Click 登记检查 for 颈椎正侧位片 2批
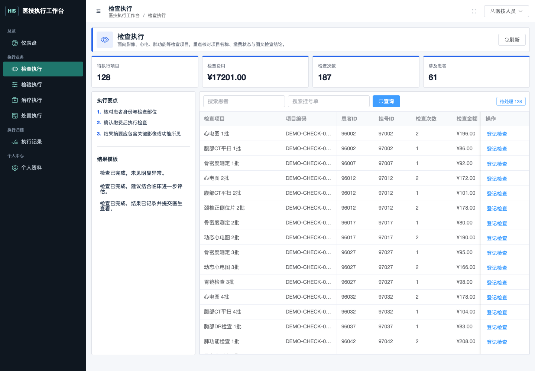 coord(497,208)
